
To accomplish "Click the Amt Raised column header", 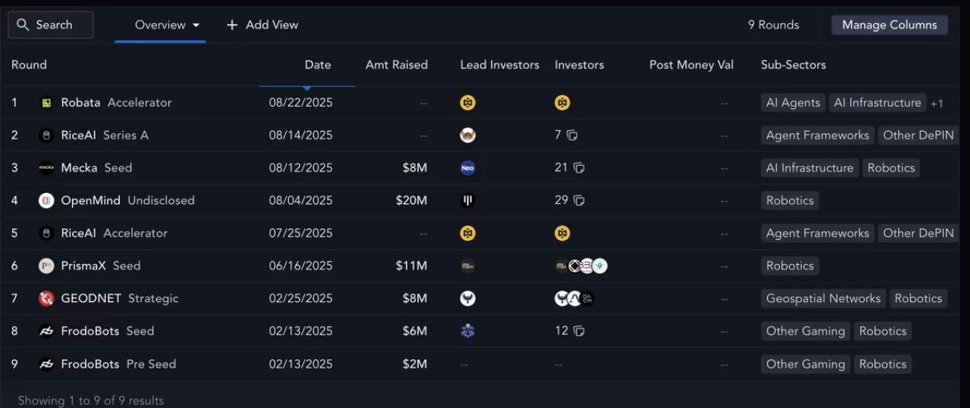I will (x=396, y=65).
